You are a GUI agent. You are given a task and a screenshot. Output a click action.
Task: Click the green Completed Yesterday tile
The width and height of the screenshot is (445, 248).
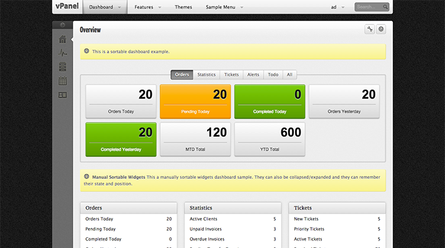click(x=121, y=139)
